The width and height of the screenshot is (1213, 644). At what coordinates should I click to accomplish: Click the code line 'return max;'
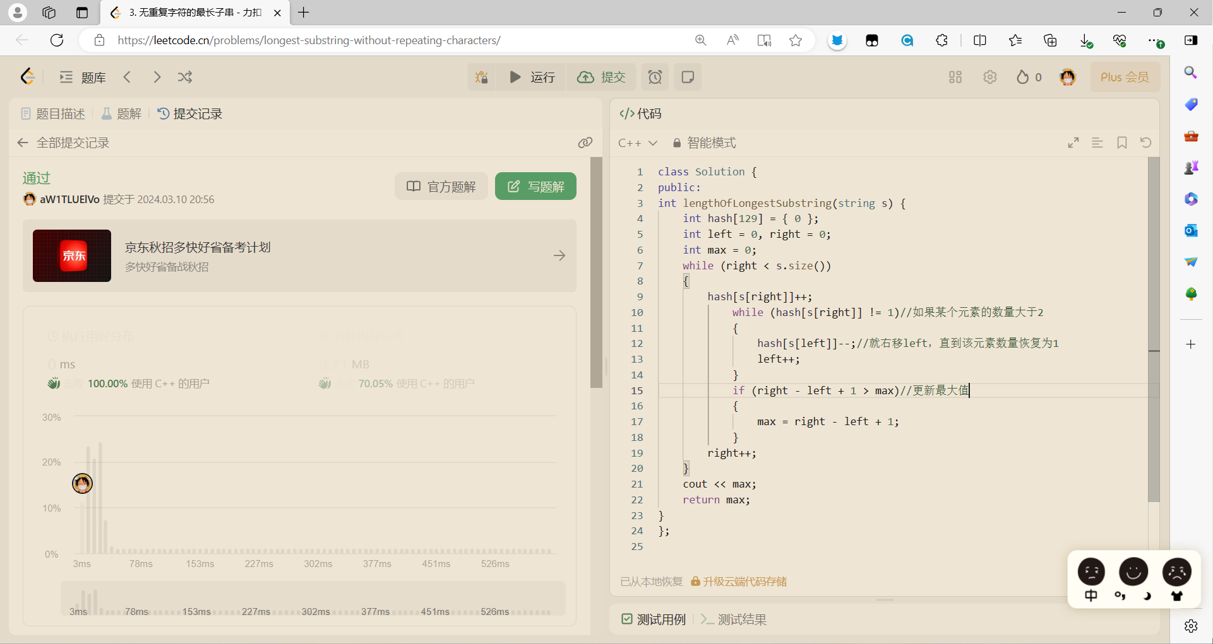tap(716, 500)
